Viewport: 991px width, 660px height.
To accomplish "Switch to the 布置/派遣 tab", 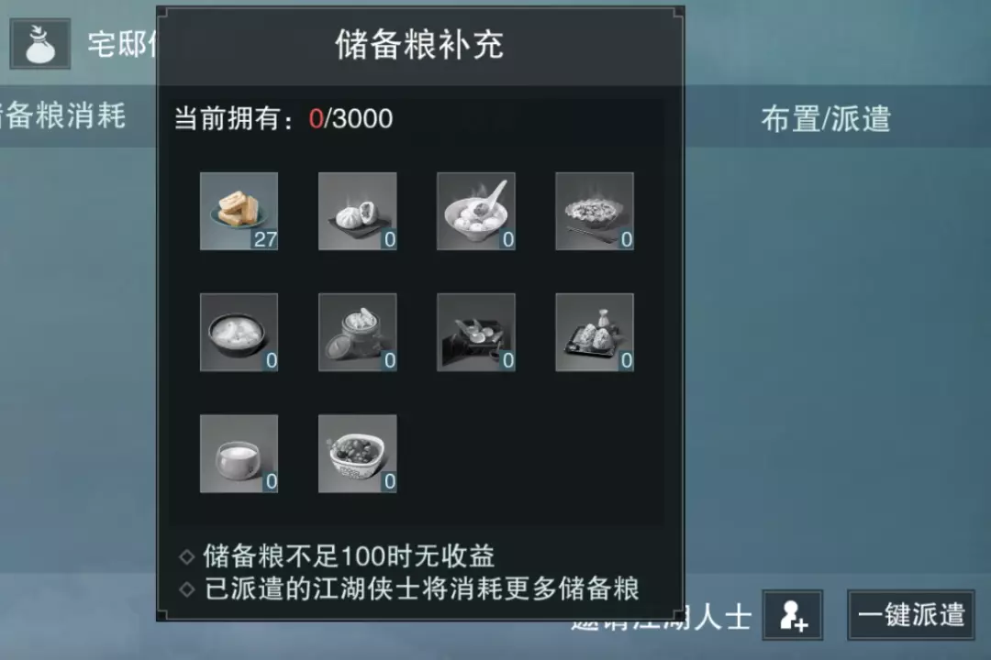I will coord(826,119).
